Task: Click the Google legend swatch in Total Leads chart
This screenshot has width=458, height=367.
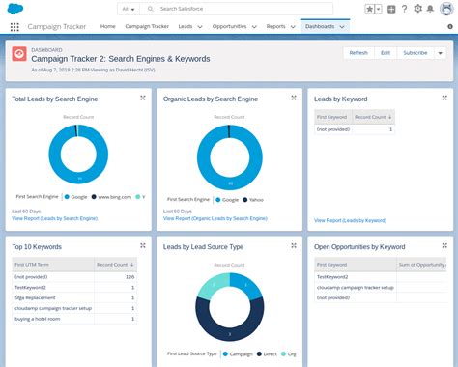Action: (67, 197)
